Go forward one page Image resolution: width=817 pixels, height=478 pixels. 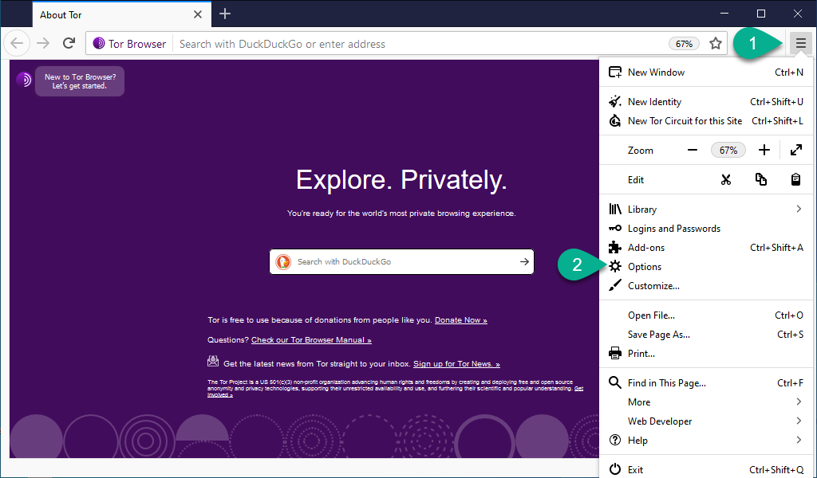click(43, 43)
